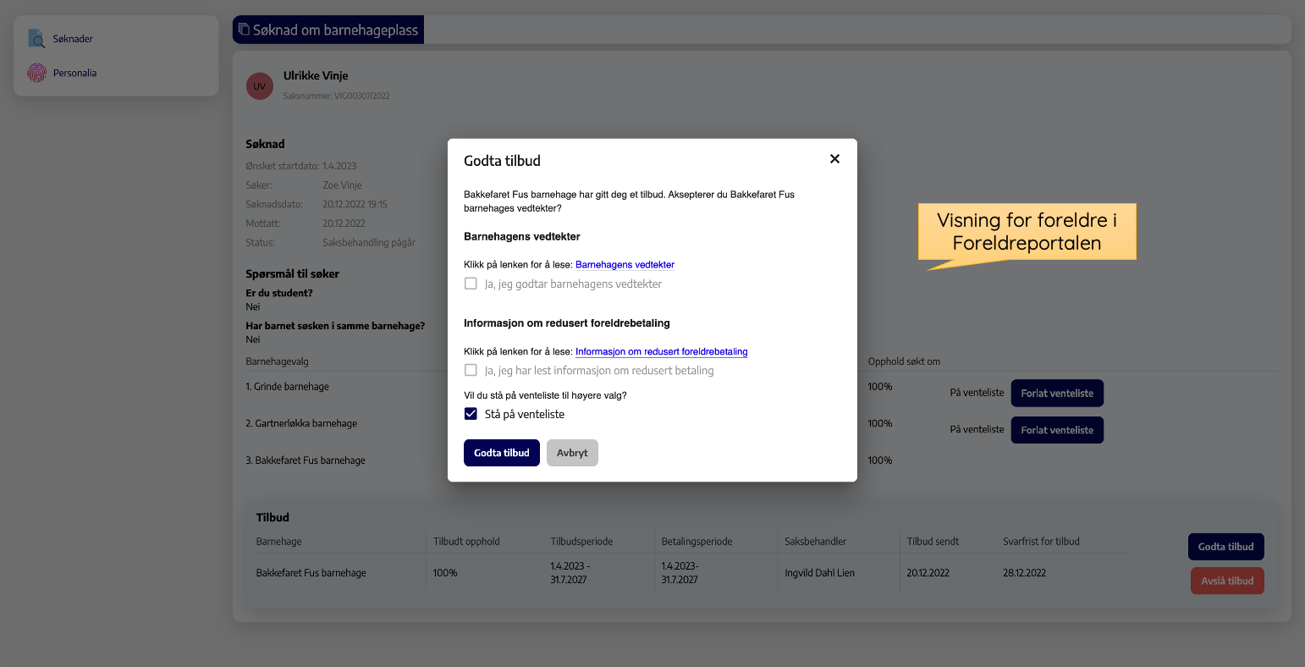Click Forlat venteliste for Grinde barnehage
Screen dimensions: 1305x667
pos(1057,393)
